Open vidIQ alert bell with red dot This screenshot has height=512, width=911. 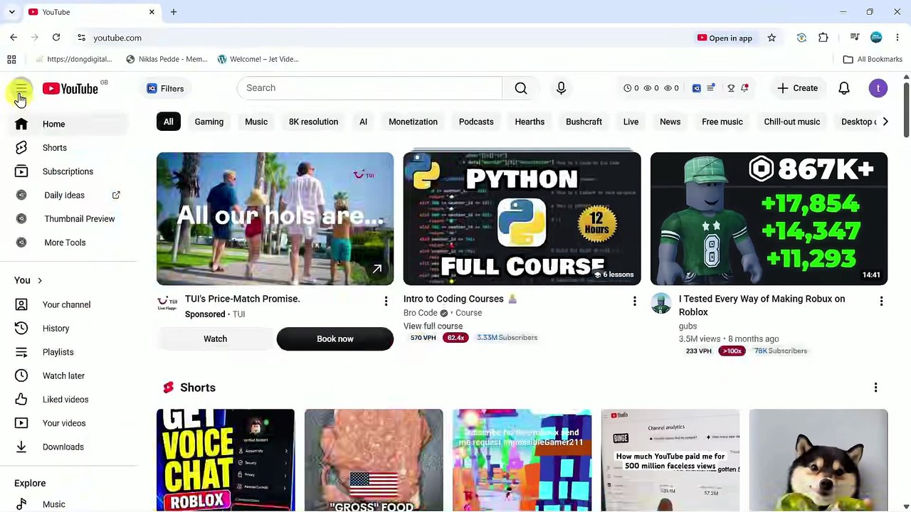744,88
